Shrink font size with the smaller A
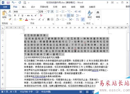The width and height of the screenshot is (130, 94). point(43,19)
